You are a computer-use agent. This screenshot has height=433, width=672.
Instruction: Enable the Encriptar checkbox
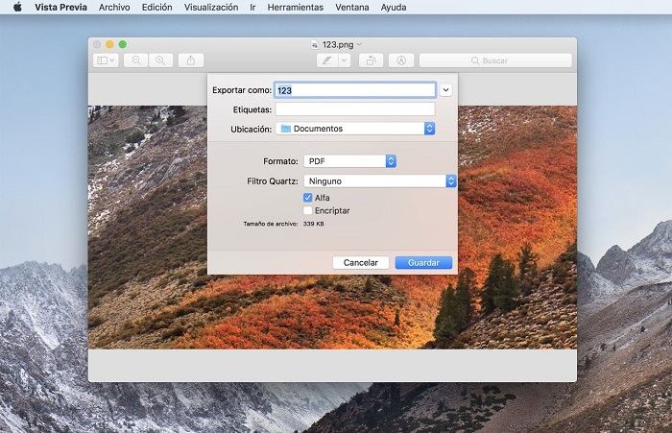pos(308,210)
